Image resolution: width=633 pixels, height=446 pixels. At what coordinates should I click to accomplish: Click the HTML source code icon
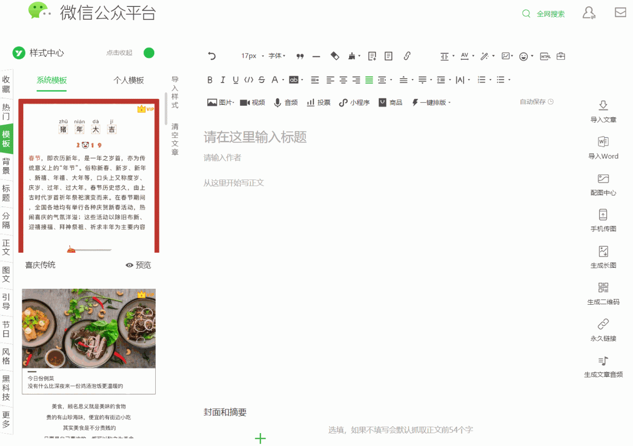[545, 56]
